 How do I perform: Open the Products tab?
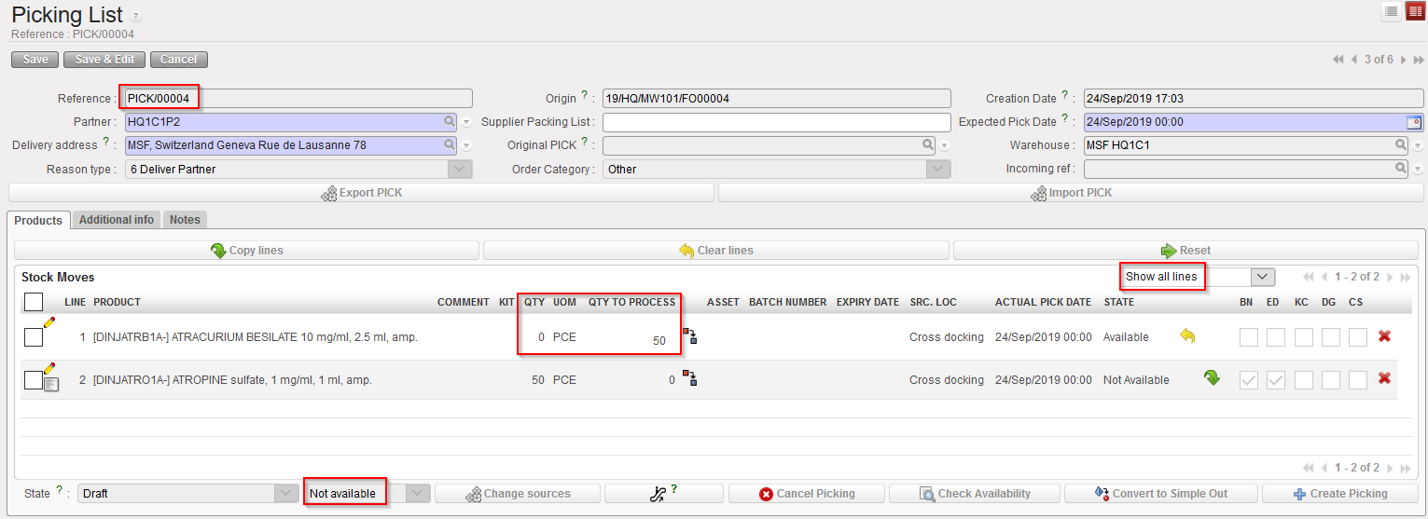[38, 221]
